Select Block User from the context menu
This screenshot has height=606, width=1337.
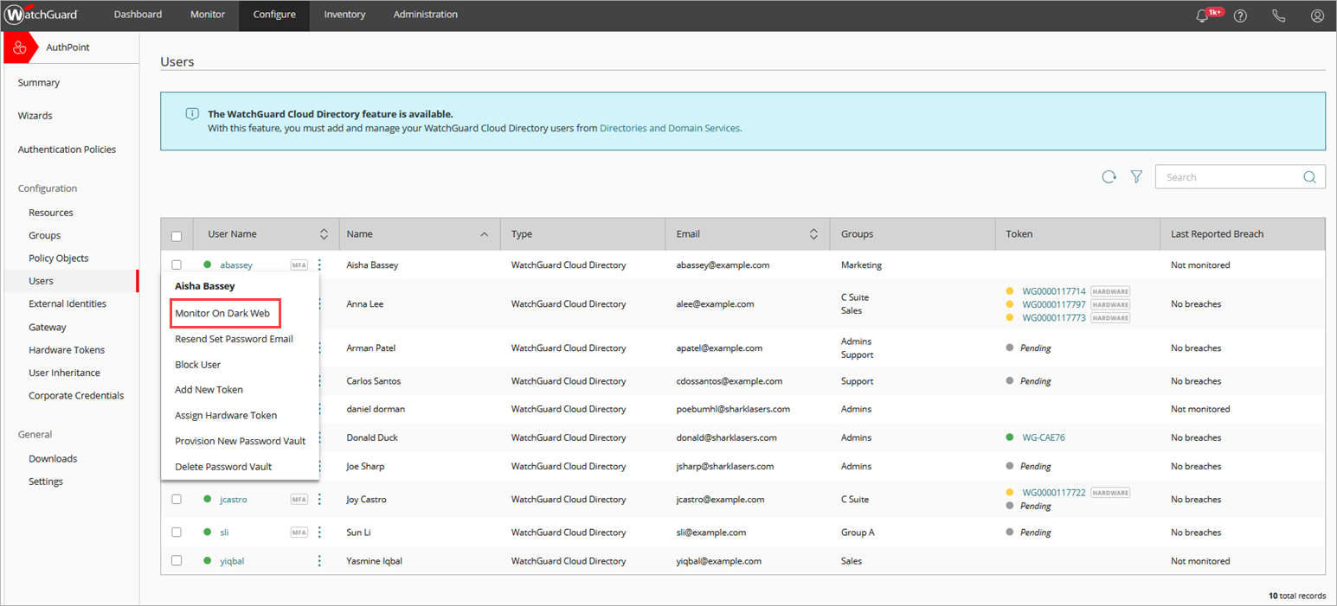(199, 364)
